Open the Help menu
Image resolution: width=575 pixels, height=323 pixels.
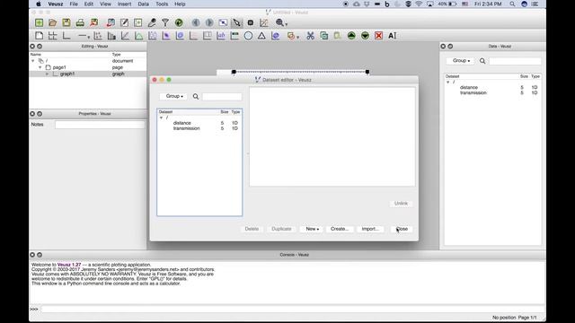click(180, 4)
